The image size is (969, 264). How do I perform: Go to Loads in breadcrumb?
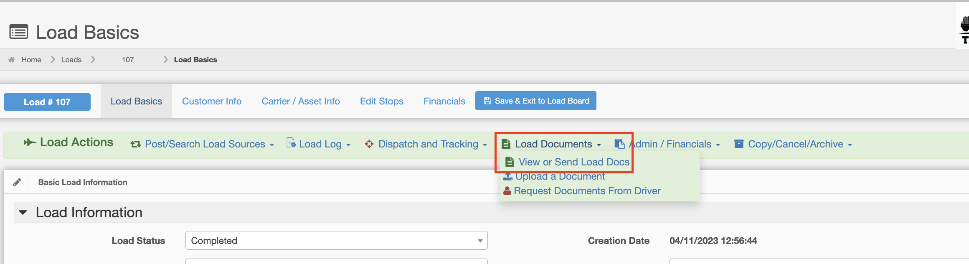coord(71,60)
